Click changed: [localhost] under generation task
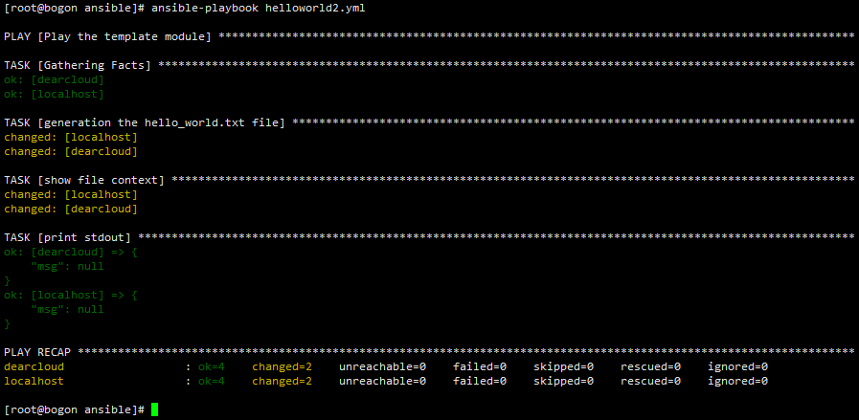Image resolution: width=859 pixels, height=420 pixels. [71, 138]
